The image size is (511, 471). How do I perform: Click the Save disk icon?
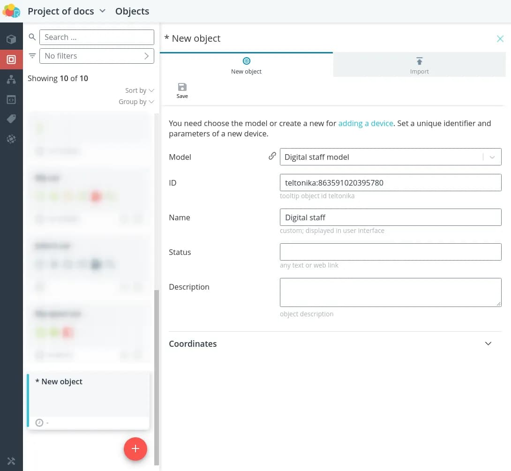click(182, 87)
